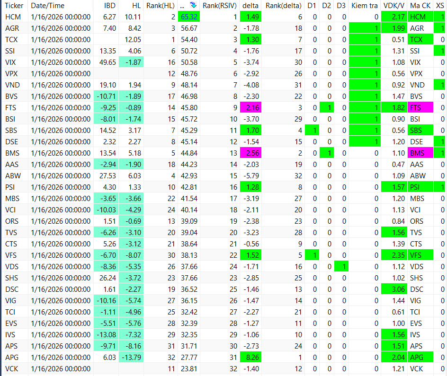Click the green D1 value in SBS row
The image size is (447, 376).
pos(312,131)
